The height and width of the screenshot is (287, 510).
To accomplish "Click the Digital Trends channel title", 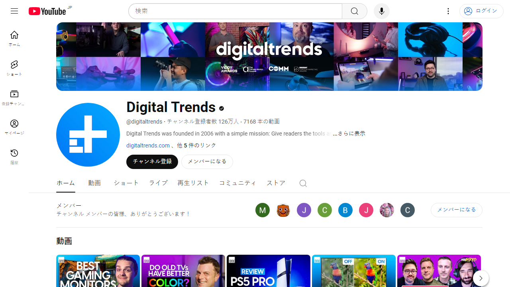I will pyautogui.click(x=171, y=107).
